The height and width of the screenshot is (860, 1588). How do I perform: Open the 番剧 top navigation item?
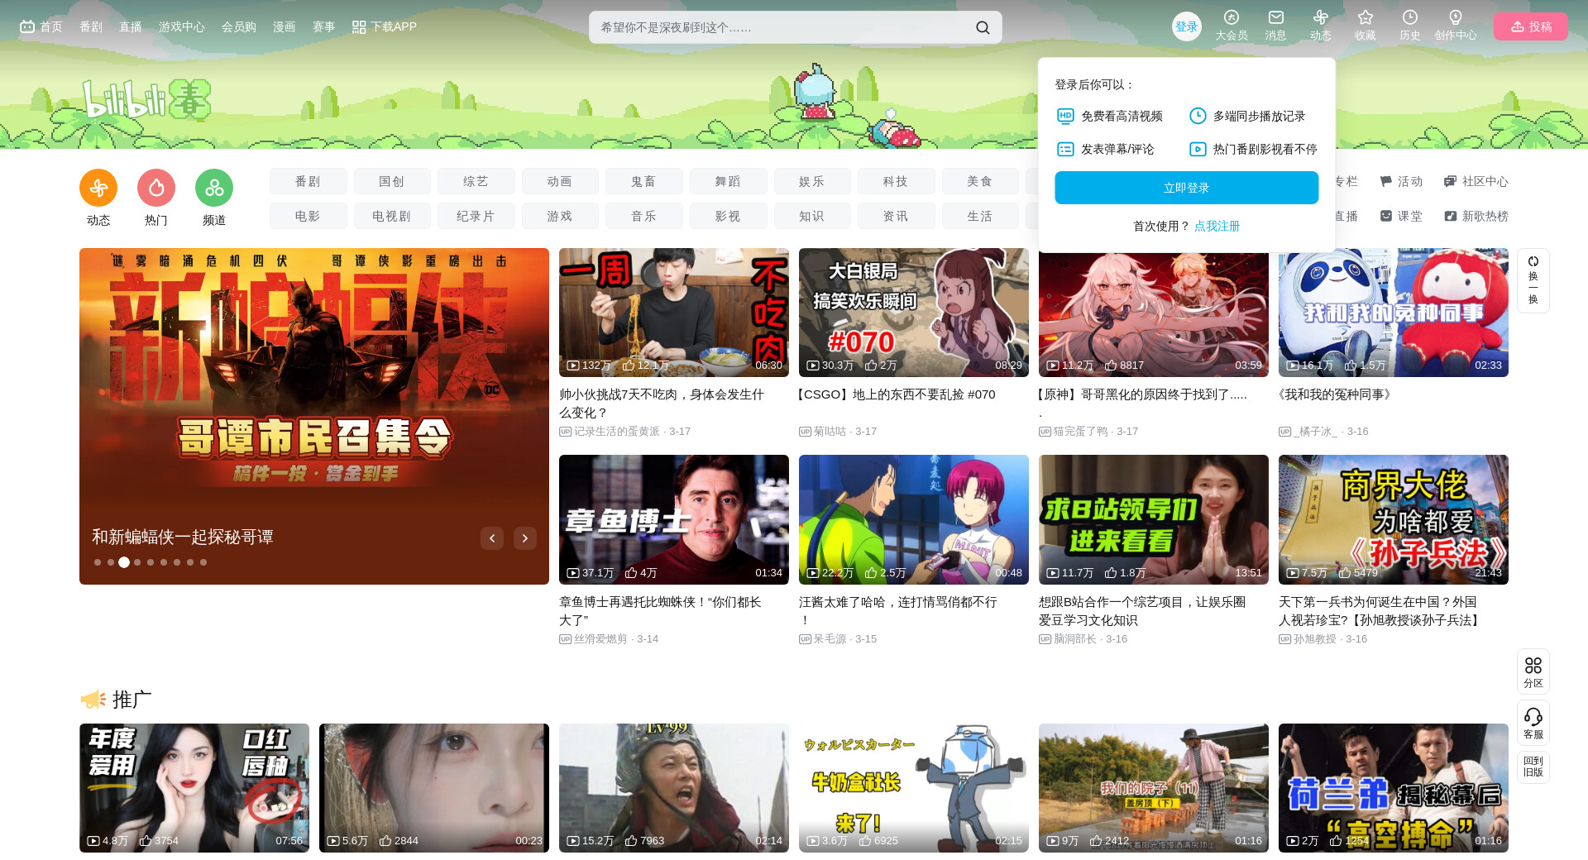91,26
